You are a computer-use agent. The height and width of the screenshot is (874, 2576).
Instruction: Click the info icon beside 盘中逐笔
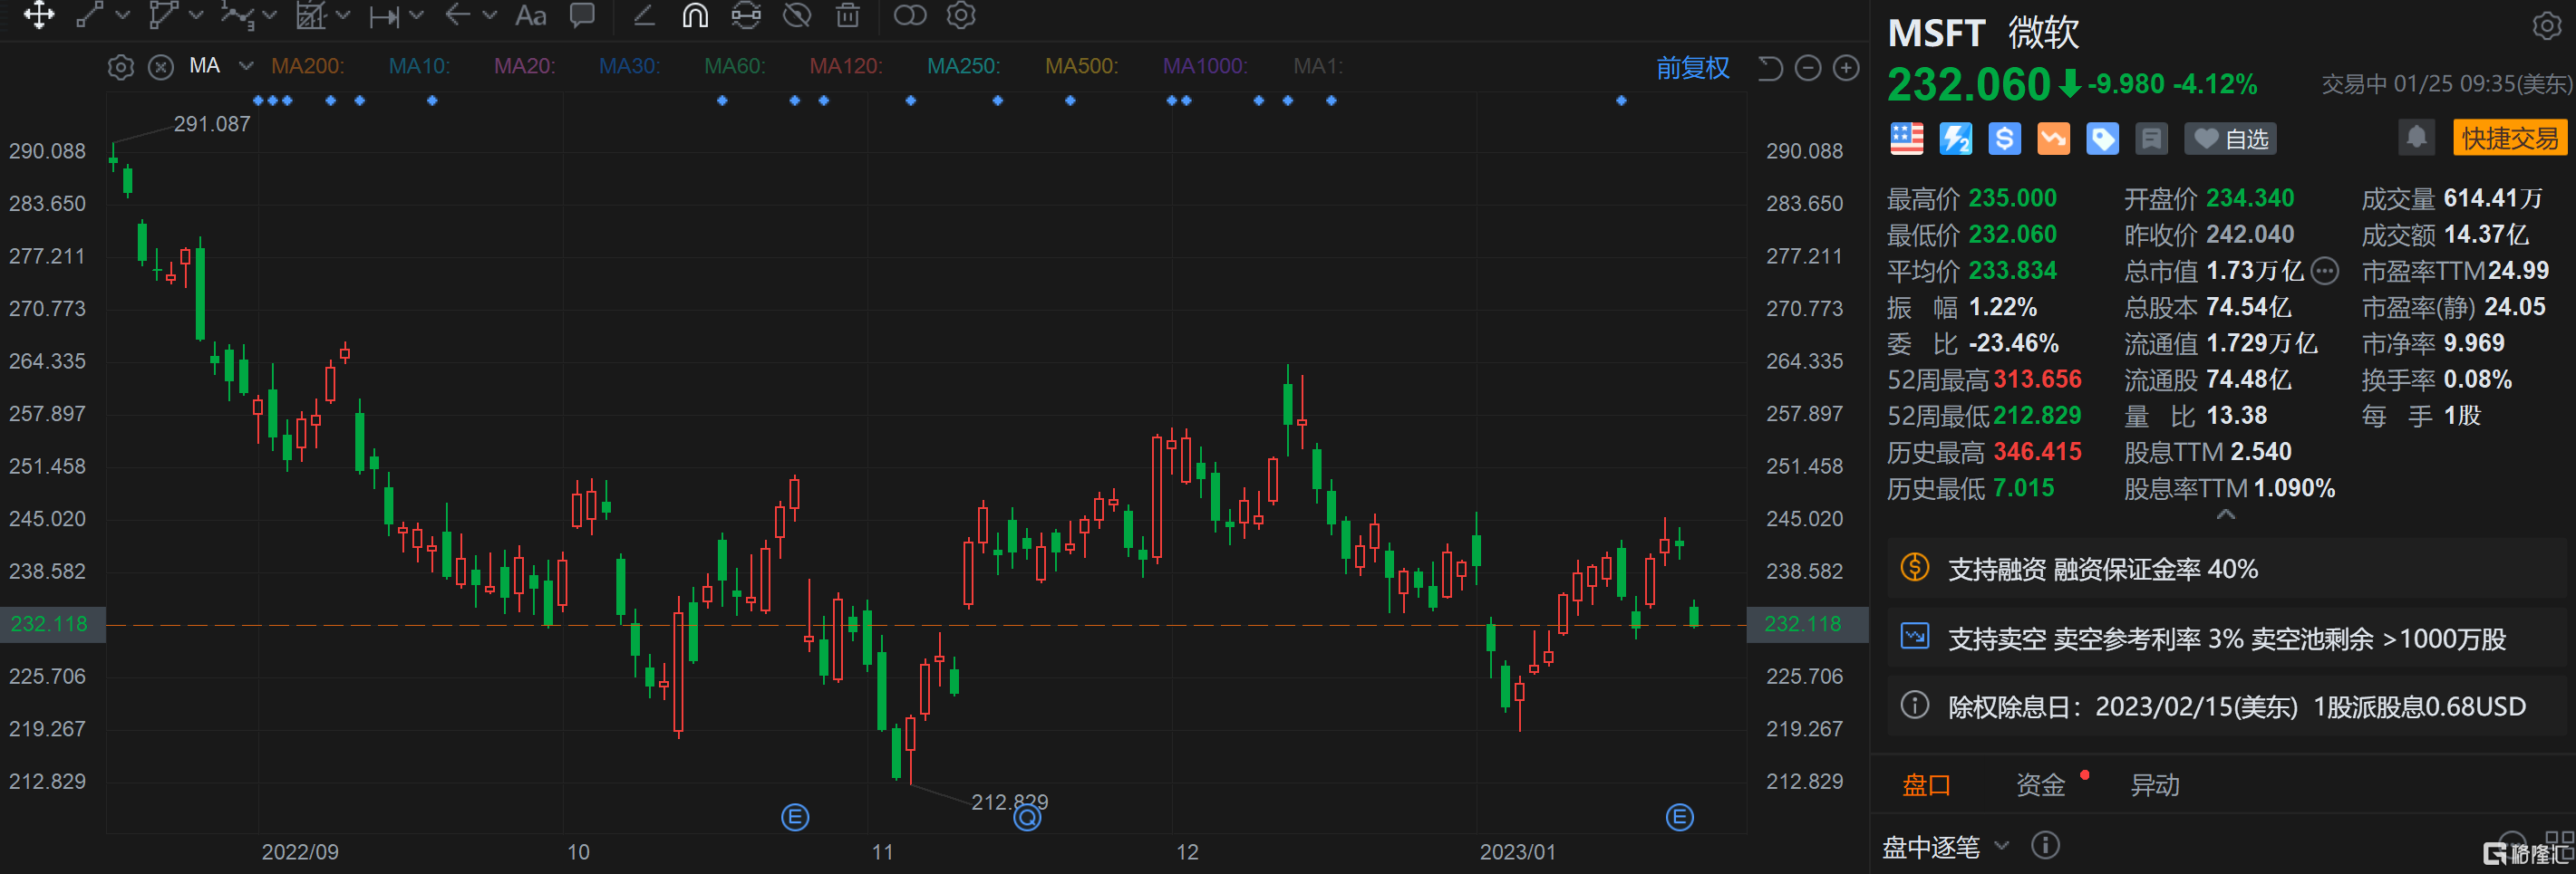tap(2046, 846)
